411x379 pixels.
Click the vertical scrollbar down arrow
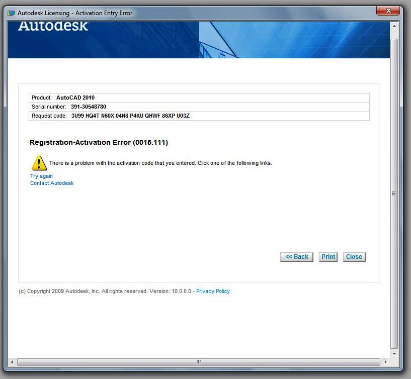pyautogui.click(x=394, y=353)
